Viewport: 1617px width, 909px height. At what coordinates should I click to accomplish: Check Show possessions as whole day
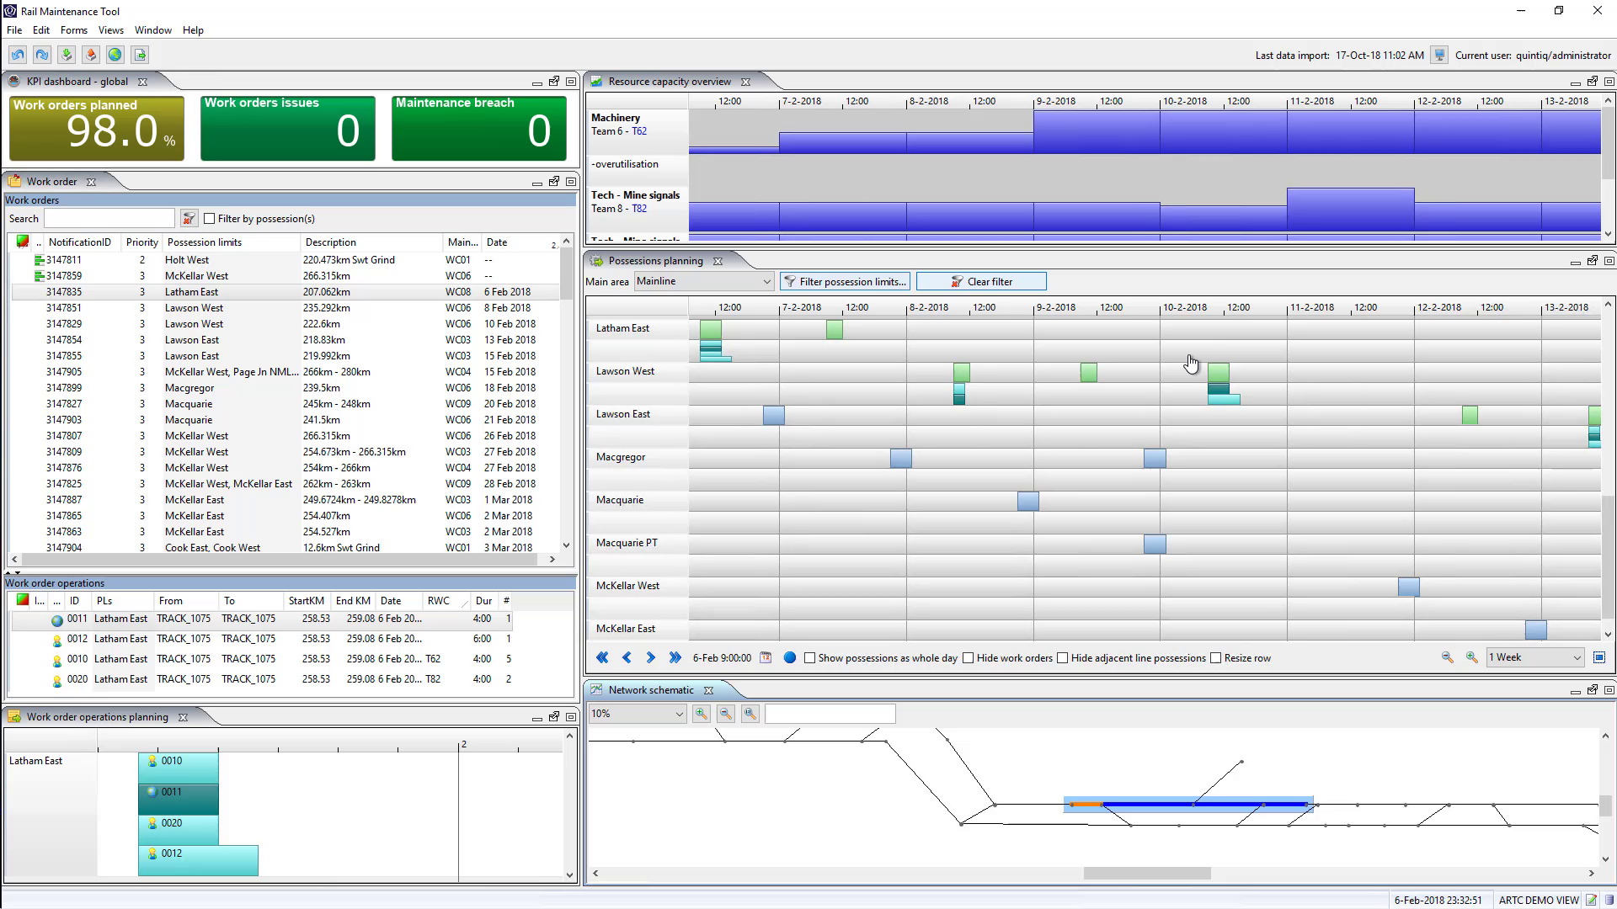coord(810,658)
